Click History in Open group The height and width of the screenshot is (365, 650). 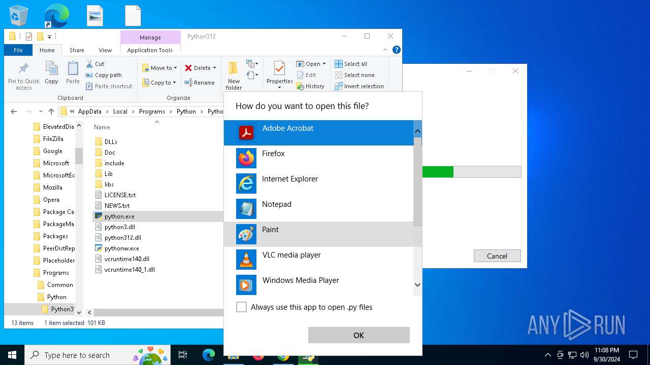click(x=310, y=86)
